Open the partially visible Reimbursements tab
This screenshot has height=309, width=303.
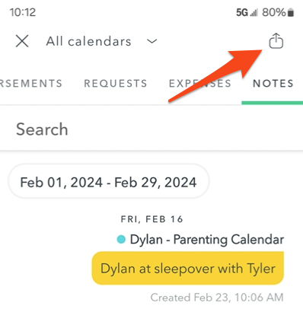[x=31, y=83]
